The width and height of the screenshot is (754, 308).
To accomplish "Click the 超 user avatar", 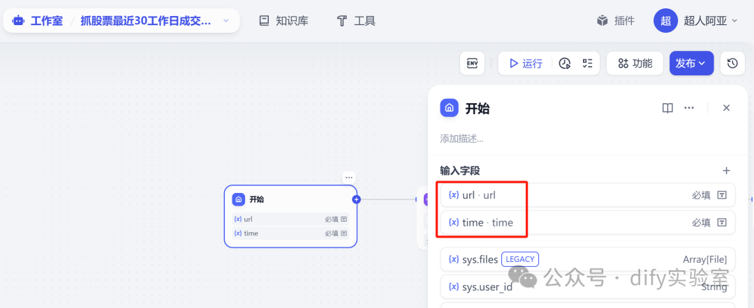I will 665,21.
